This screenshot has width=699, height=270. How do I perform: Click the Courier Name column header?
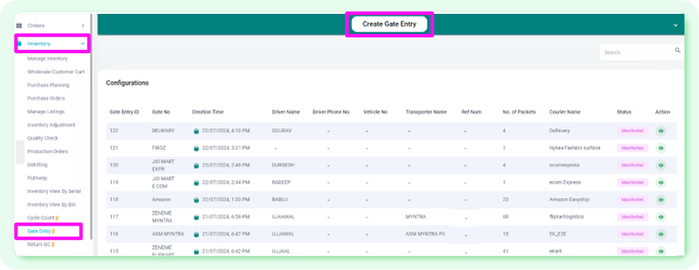pos(564,112)
